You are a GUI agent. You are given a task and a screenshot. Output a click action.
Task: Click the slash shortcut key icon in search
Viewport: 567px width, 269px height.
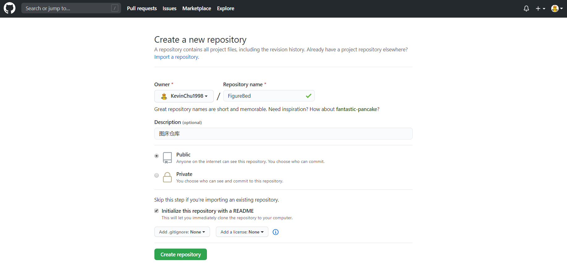point(115,8)
